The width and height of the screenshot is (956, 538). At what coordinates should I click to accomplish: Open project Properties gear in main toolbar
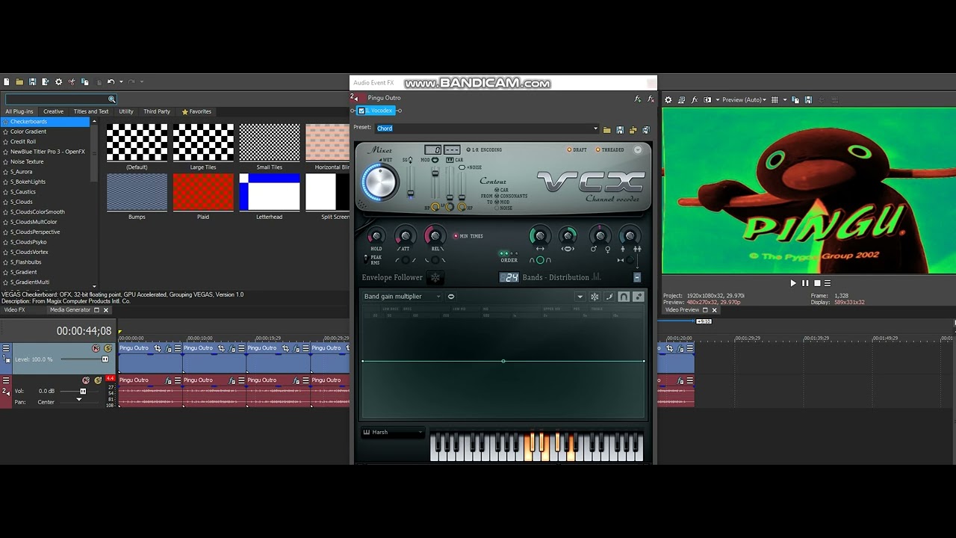[x=58, y=81]
